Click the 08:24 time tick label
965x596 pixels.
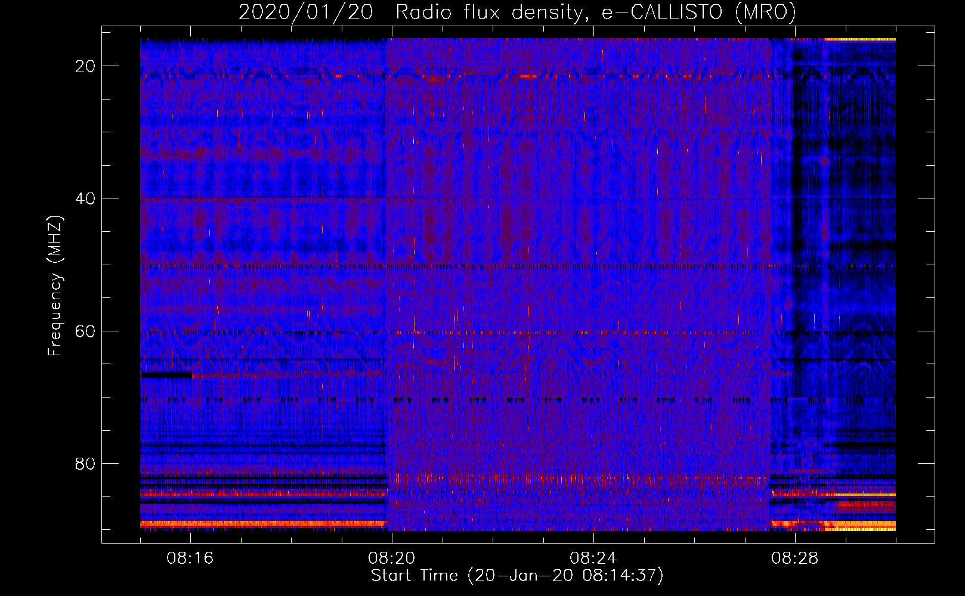click(x=593, y=558)
